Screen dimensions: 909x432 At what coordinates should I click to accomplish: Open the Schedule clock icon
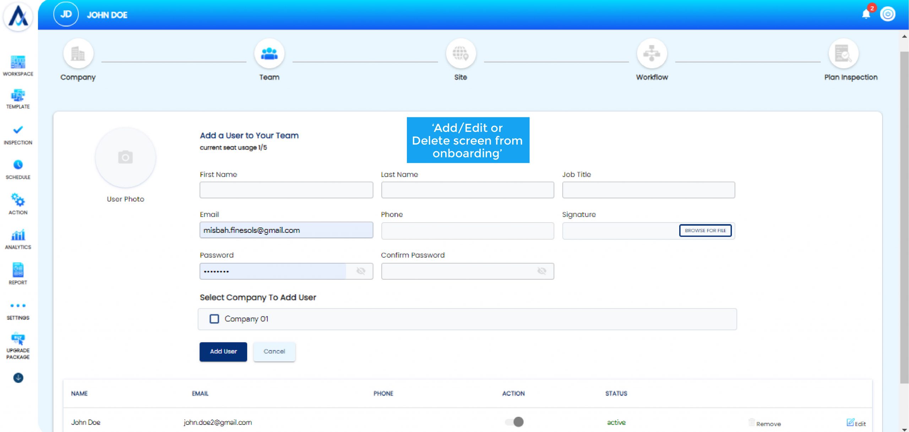pos(18,165)
